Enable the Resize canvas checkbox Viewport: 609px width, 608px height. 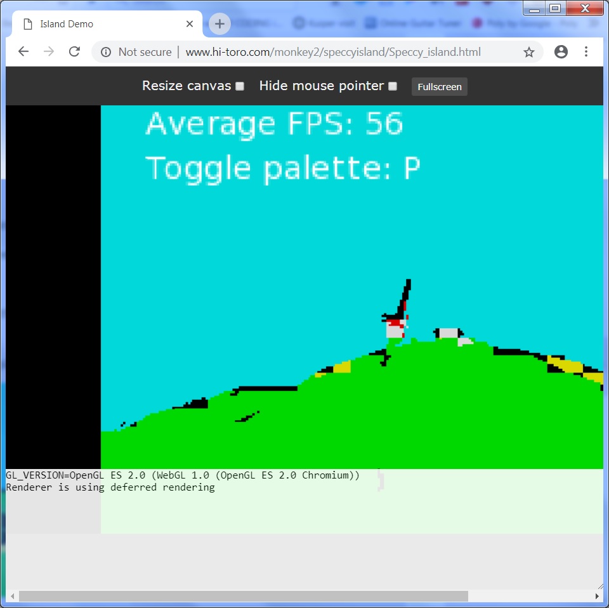coord(240,86)
